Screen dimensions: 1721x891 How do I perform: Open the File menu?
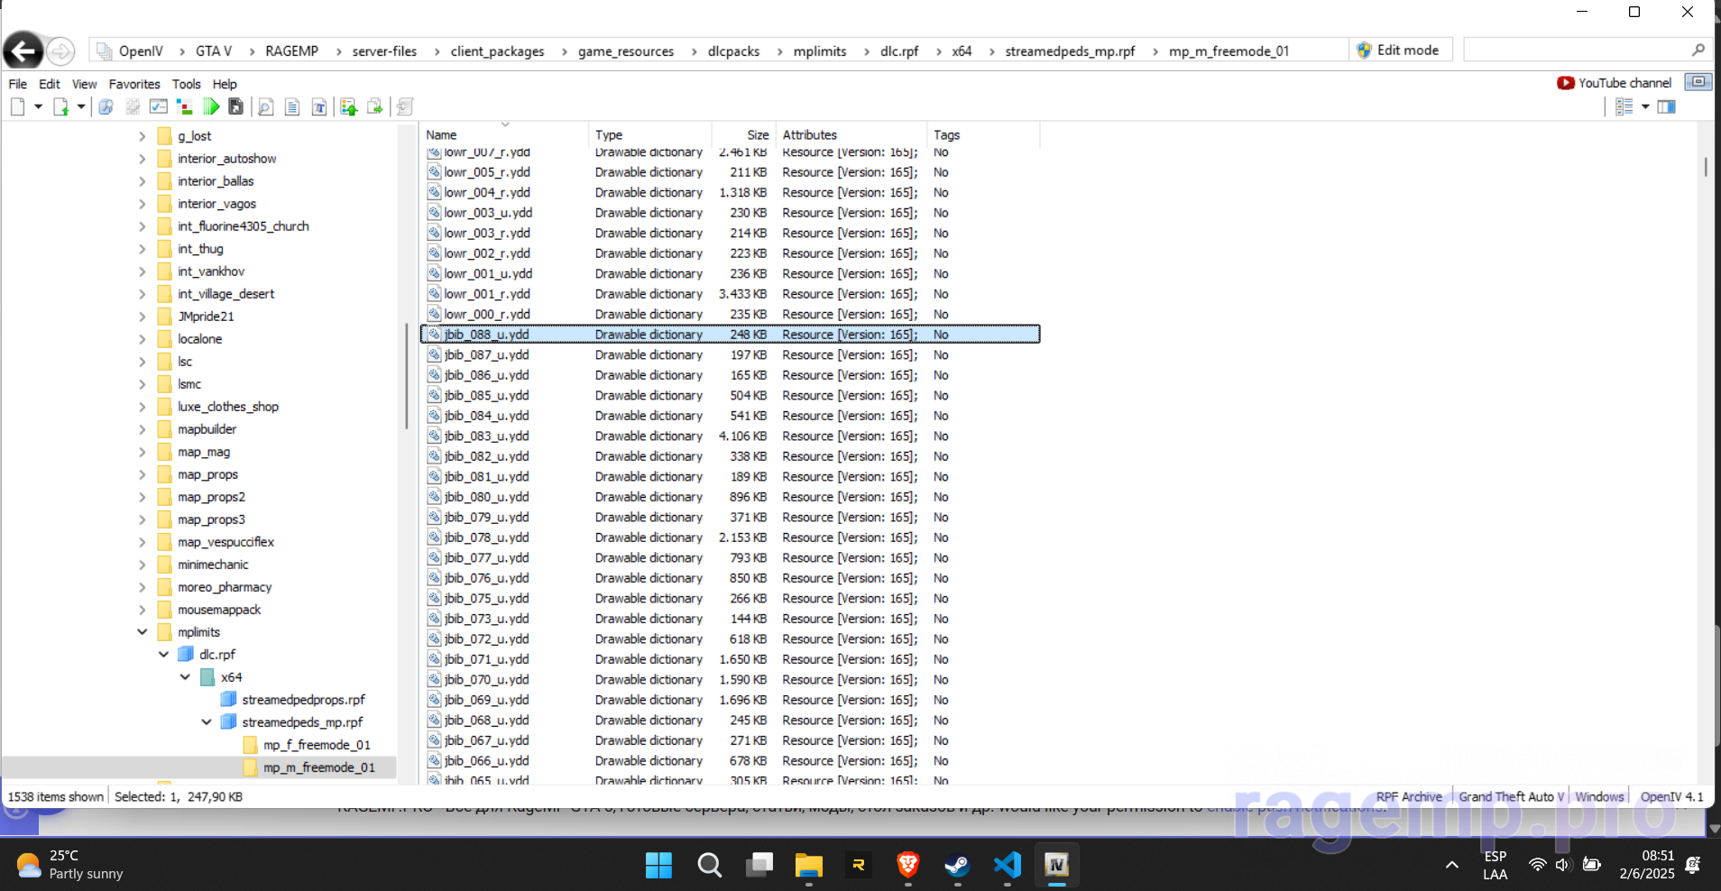coord(17,84)
